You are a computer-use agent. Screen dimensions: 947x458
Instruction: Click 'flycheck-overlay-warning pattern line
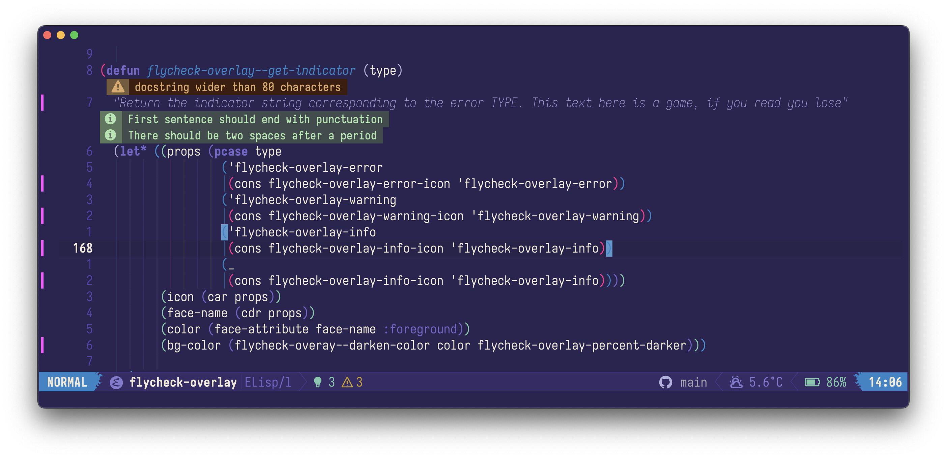coord(312,200)
